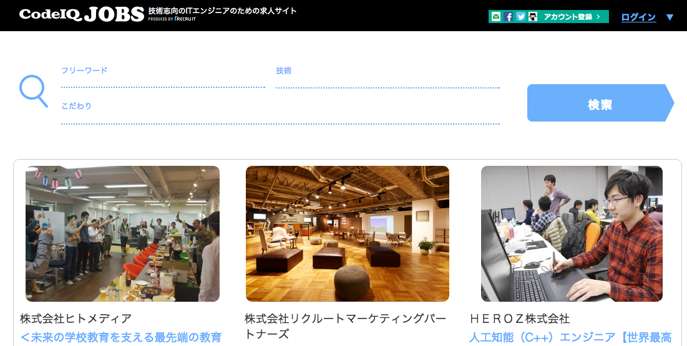Click the 検索 search button
The height and width of the screenshot is (346, 687).
click(600, 103)
